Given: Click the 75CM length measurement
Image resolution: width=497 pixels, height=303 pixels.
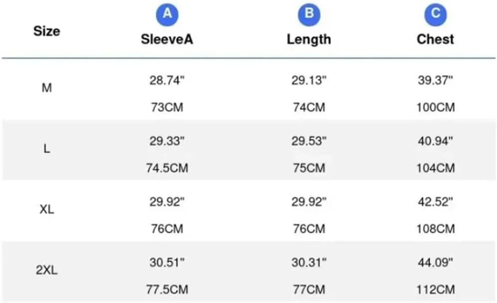Looking at the screenshot, I should (x=309, y=168).
